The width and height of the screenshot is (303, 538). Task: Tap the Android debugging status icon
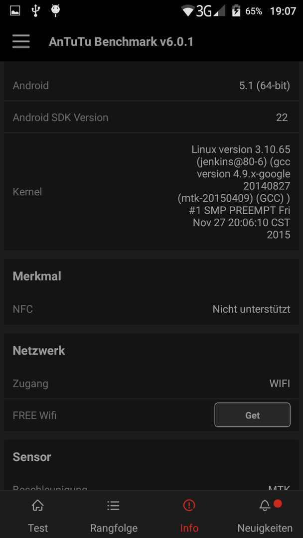[55, 10]
